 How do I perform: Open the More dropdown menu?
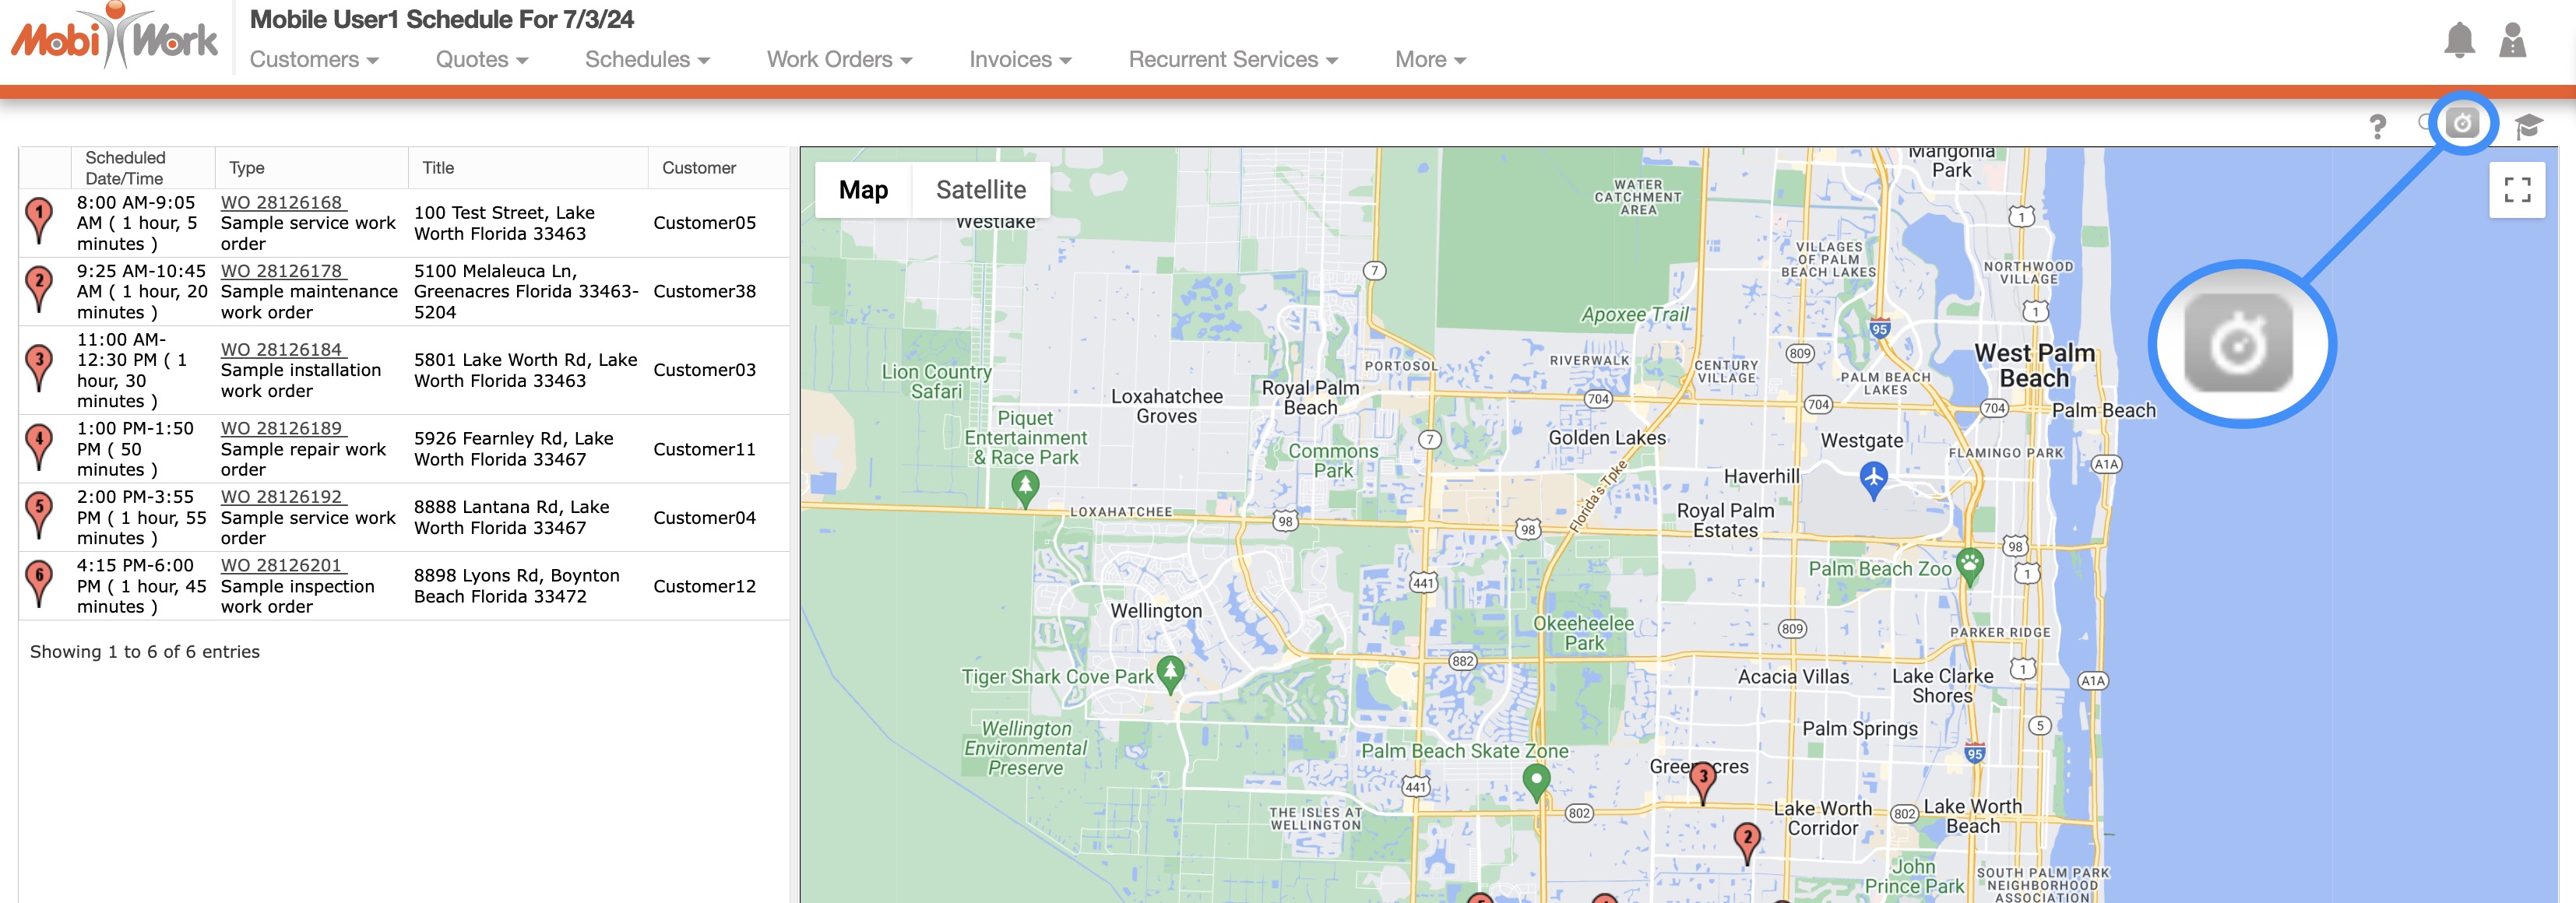coord(1430,60)
